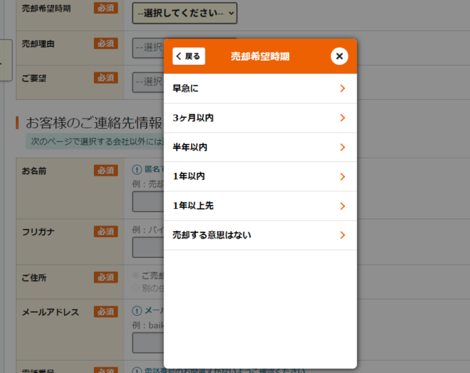This screenshot has height=373, width=470.
Task: Click the chevron arrow beside 1年以内
Action: tap(343, 176)
